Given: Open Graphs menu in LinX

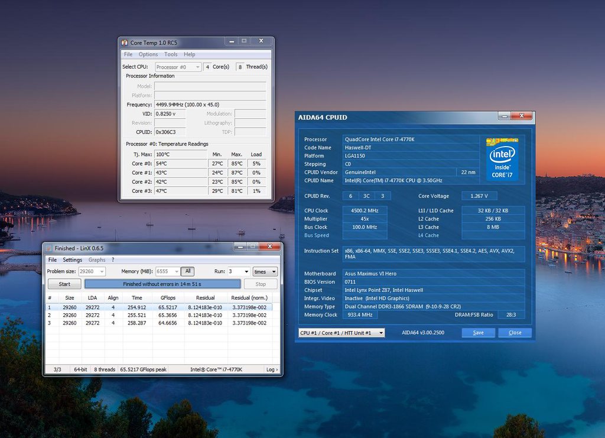Looking at the screenshot, I should [x=97, y=259].
